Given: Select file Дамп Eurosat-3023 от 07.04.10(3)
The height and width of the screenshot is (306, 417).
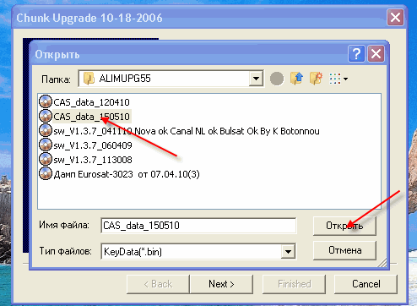Looking at the screenshot, I should click(x=127, y=174).
